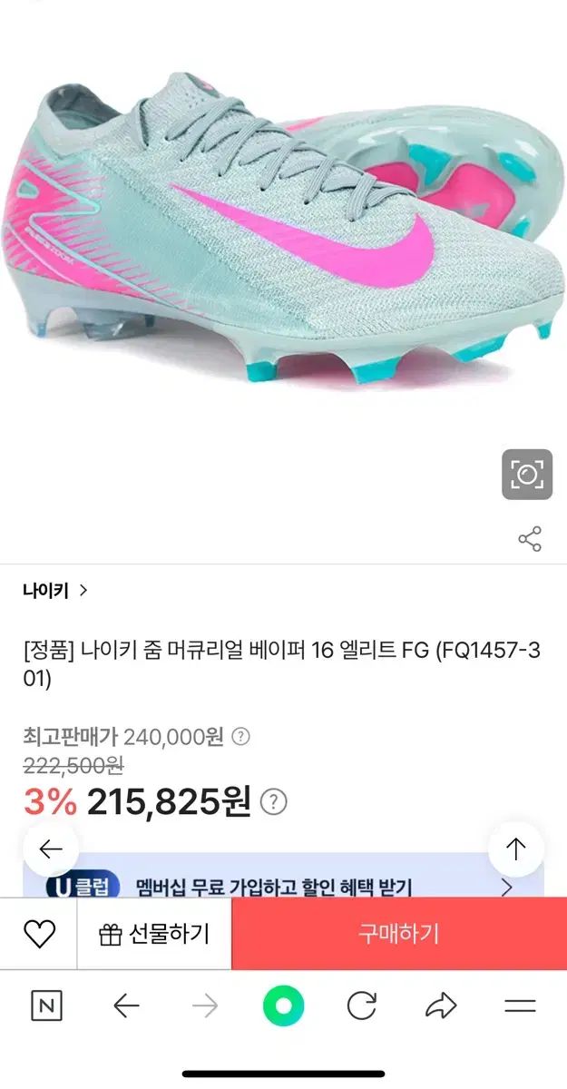The width and height of the screenshot is (567, 1089).
Task: Click the help icon beside 최고판매가
Action: pyautogui.click(x=240, y=737)
